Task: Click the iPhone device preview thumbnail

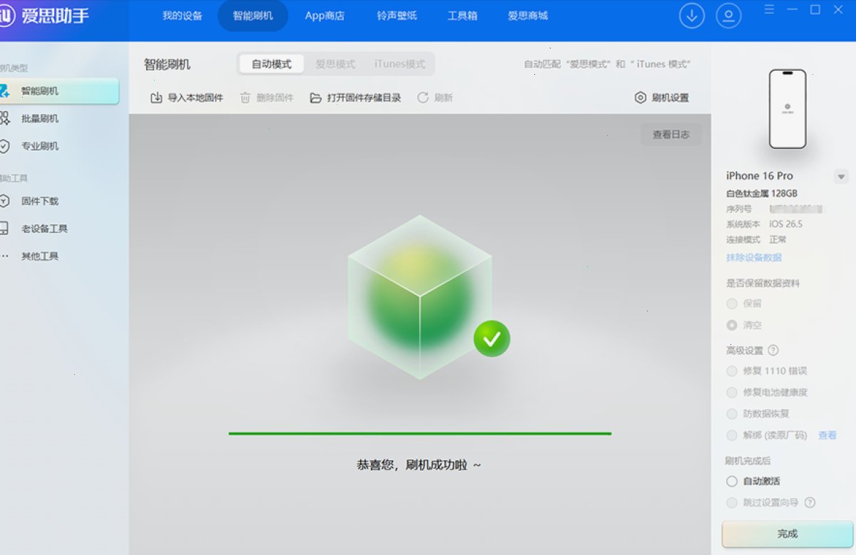Action: 788,109
